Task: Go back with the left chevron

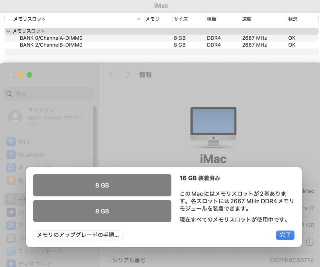Action: 111,75
